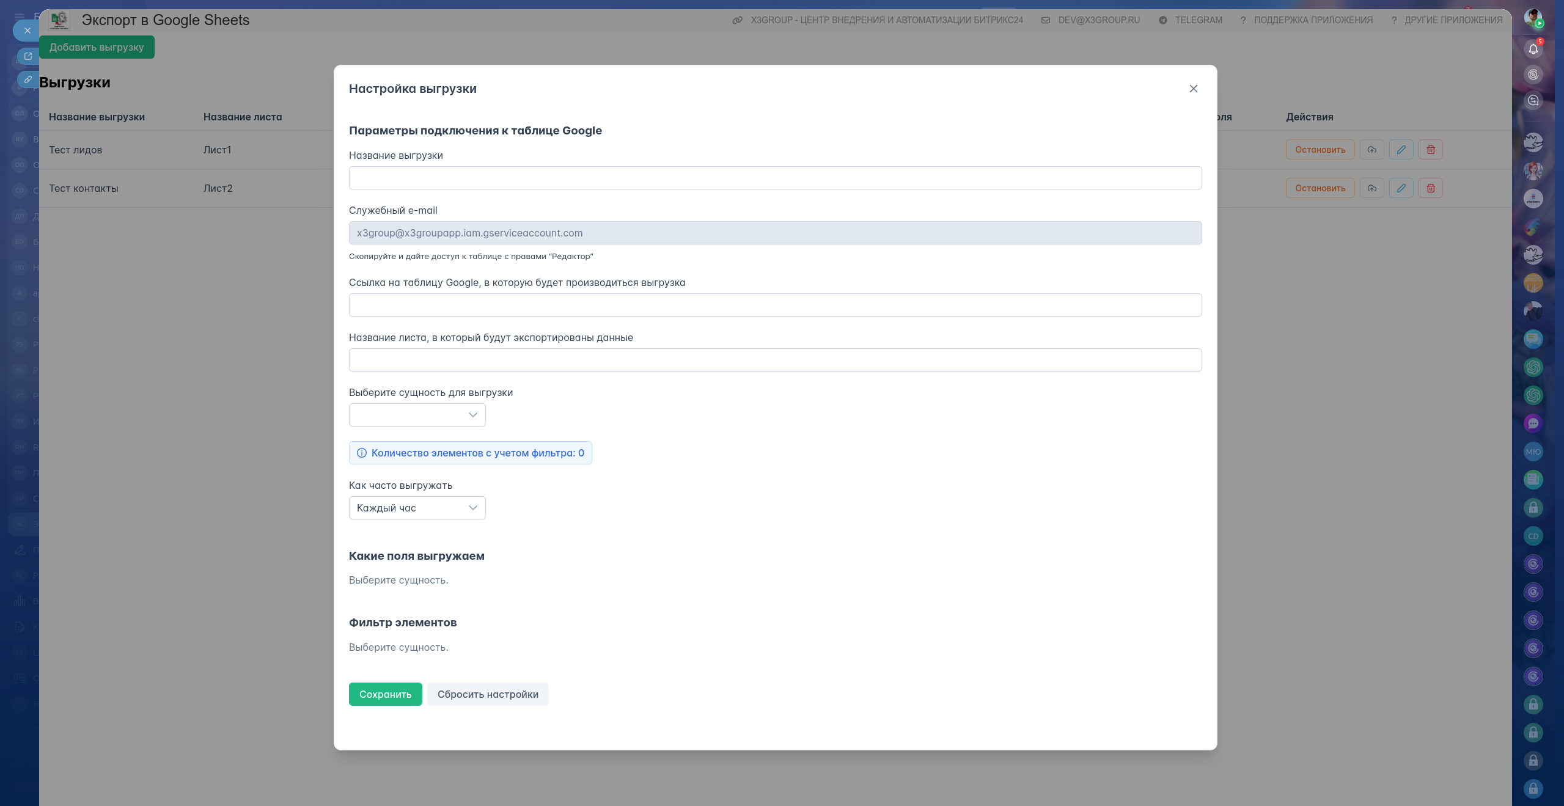The image size is (1564, 806).
Task: Click the Название выгрузки input field
Action: [775, 178]
